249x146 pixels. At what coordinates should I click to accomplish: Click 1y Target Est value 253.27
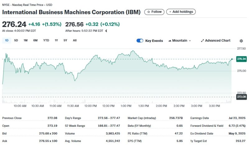[240, 141]
